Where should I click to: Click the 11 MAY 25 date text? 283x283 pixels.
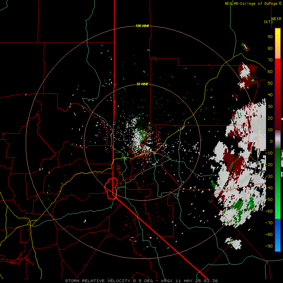click(x=188, y=281)
